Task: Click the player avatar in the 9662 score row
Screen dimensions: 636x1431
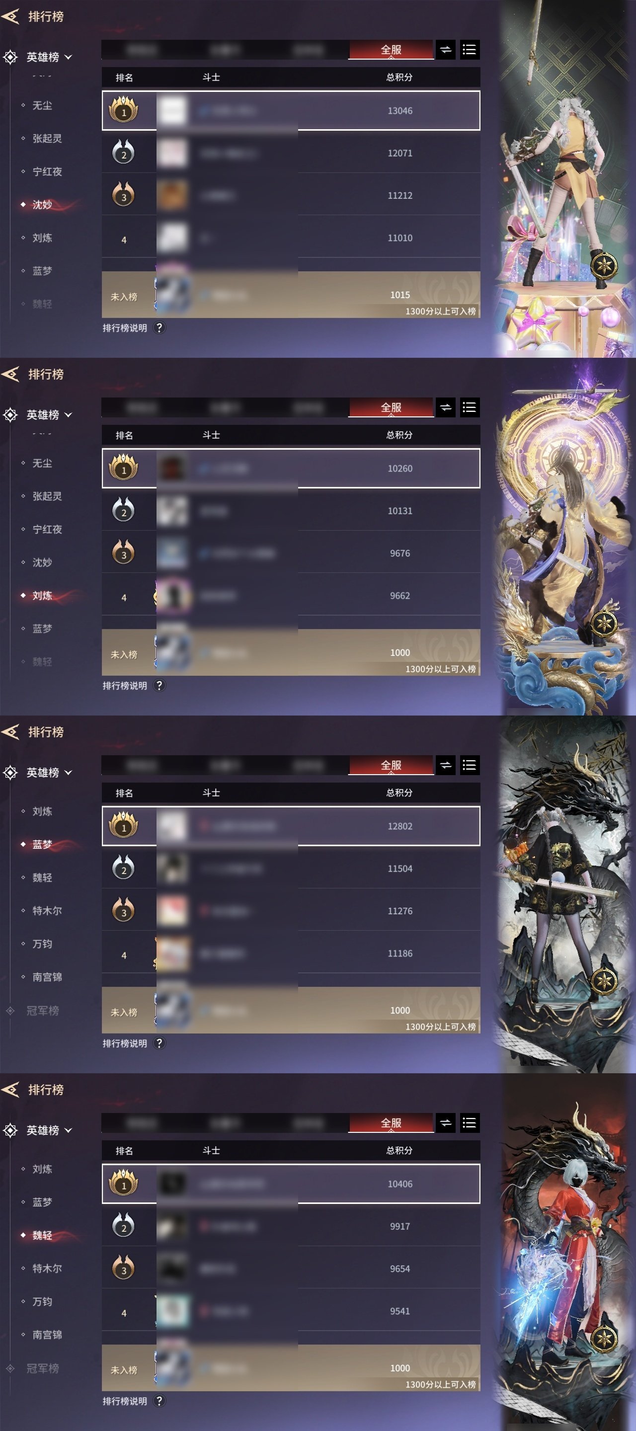Action: (173, 596)
